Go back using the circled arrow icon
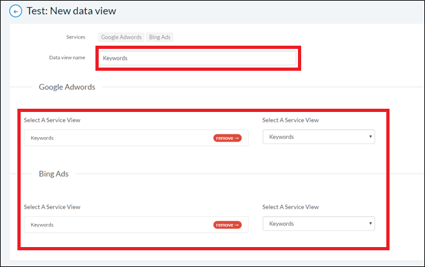The width and height of the screenshot is (425, 267). point(15,12)
